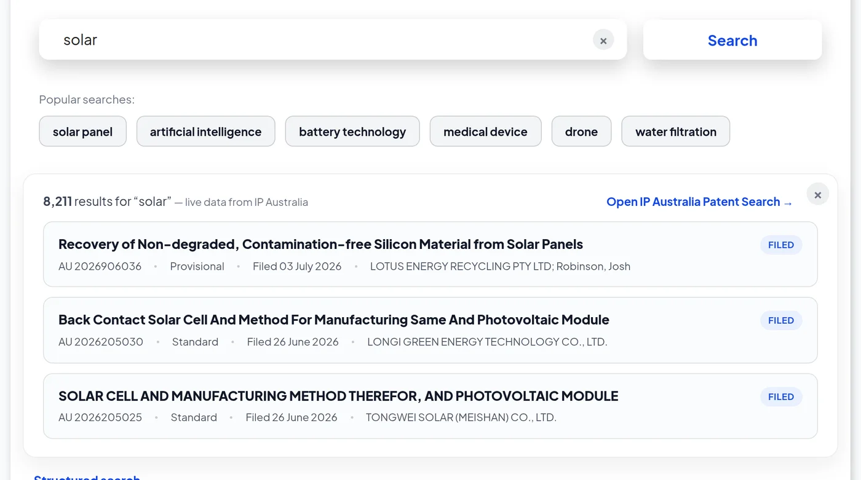
Task: Select patent number AU 2026205030
Action: (x=101, y=342)
